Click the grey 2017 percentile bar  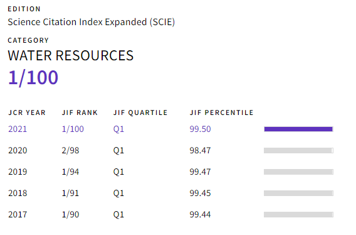tap(298, 214)
